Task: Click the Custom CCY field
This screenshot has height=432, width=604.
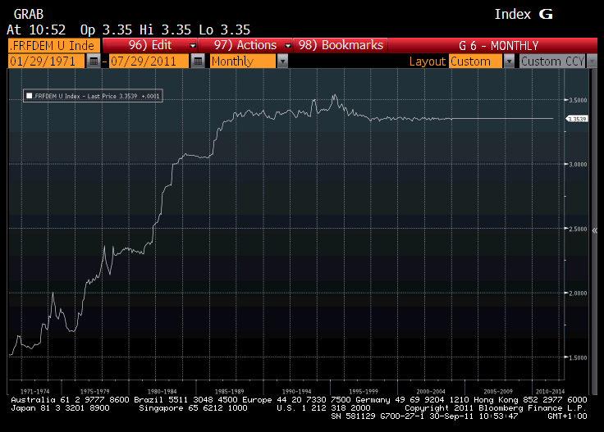Action: click(553, 61)
